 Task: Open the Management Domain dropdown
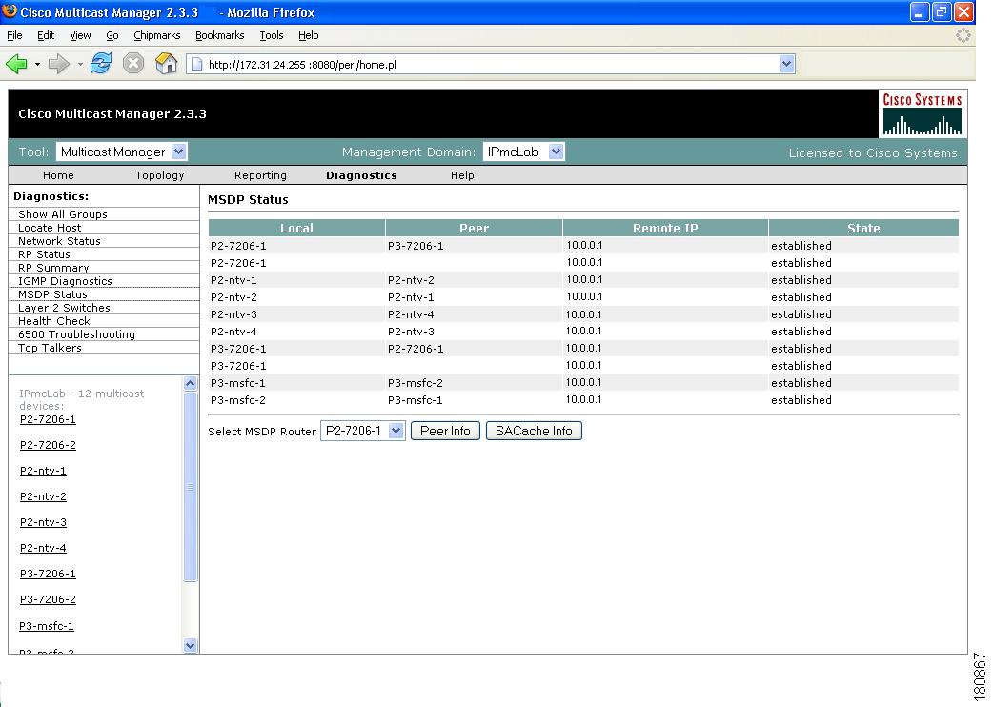[x=523, y=151]
